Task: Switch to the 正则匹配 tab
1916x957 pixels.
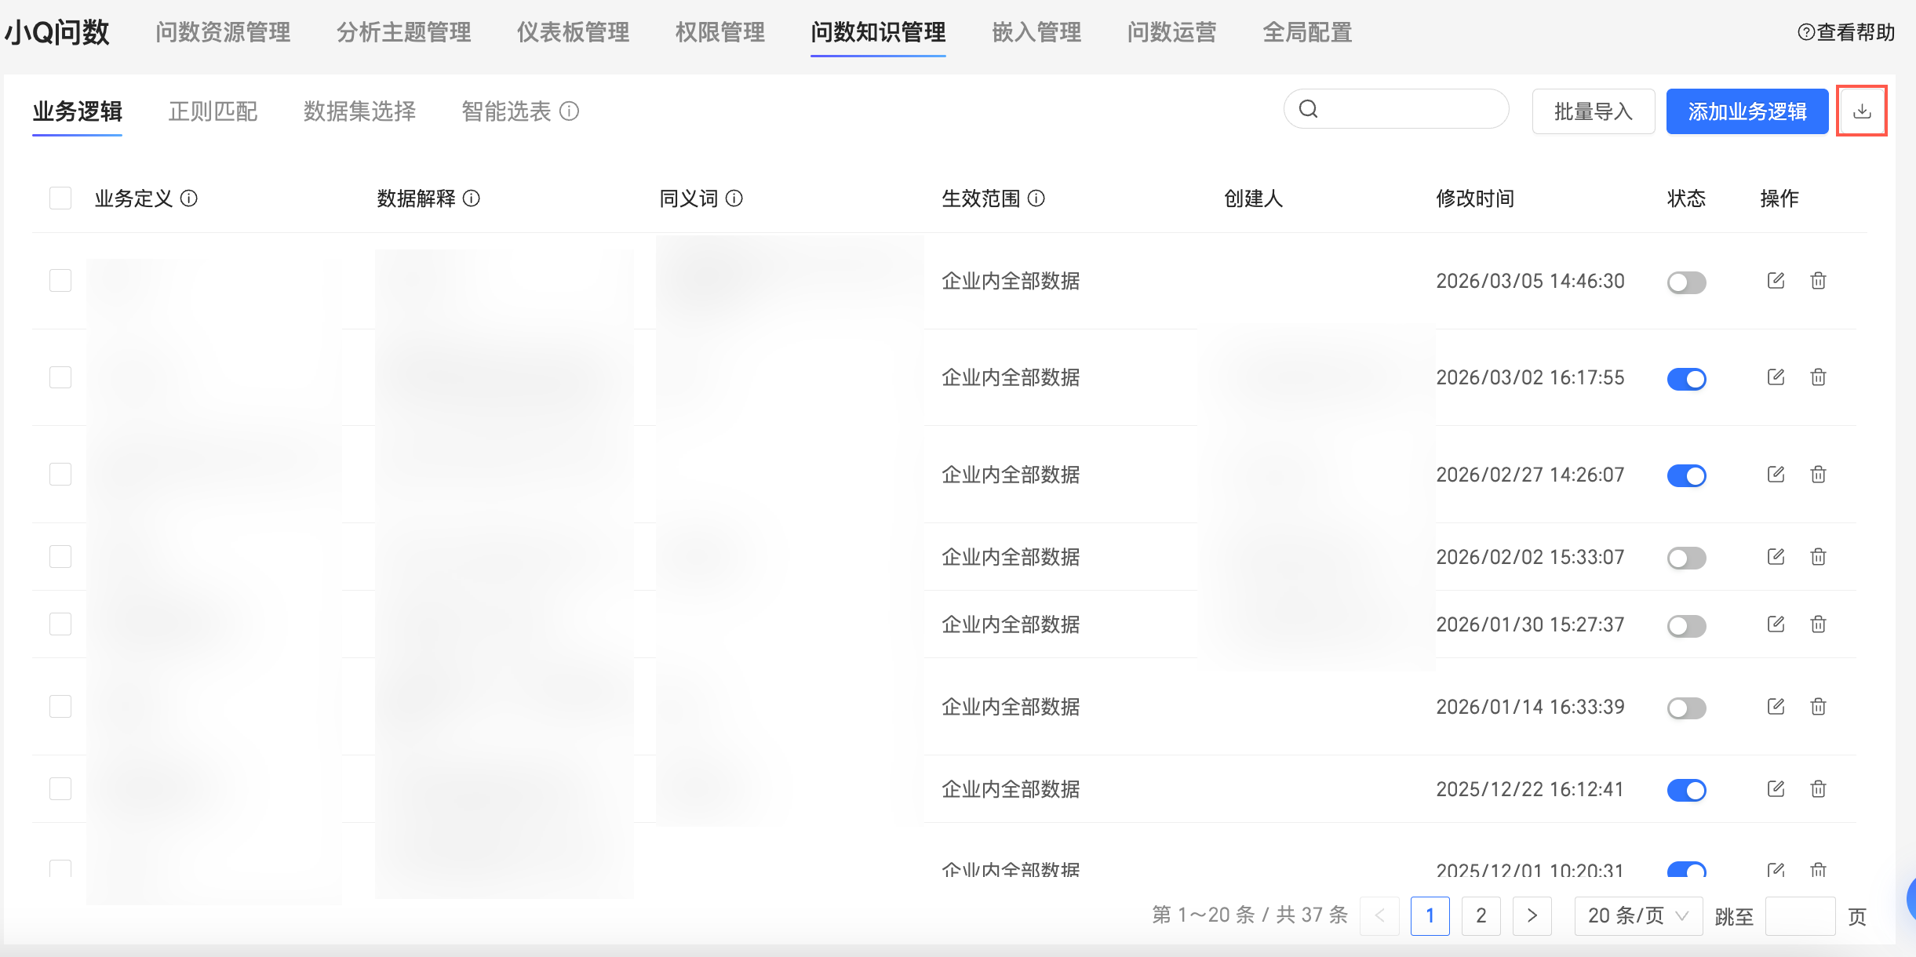Action: 213,111
